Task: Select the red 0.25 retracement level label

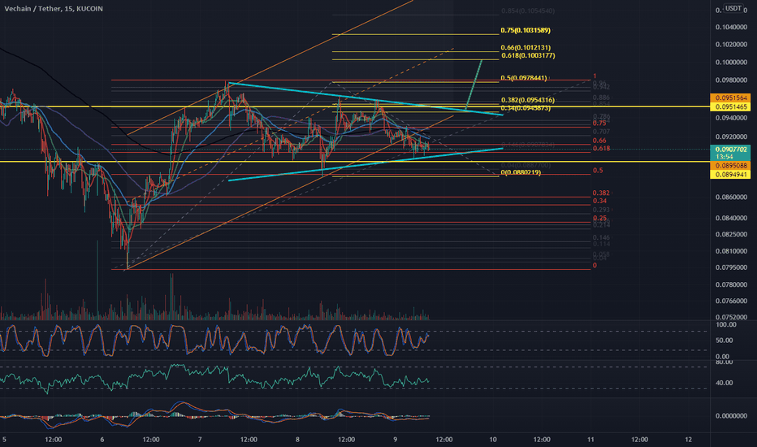Action: tap(599, 219)
